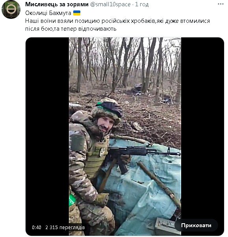
Task: Click the 2 315 переглядів view count
Action: coord(65,227)
